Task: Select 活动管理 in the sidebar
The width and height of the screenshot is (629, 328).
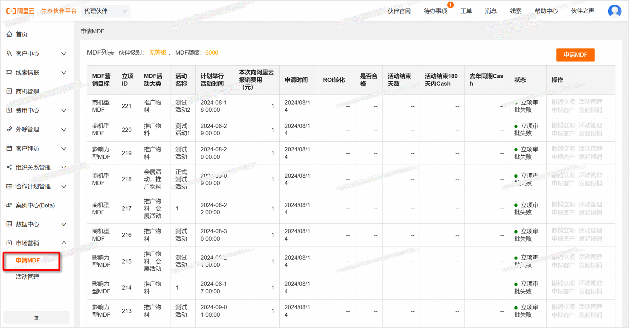Action: 28,277
